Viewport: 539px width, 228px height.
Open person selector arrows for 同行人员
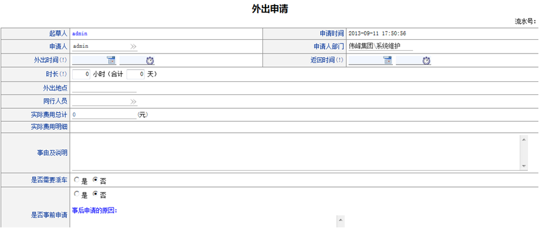pyautogui.click(x=133, y=102)
